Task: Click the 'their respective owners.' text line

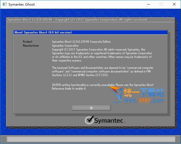Action: click(x=67, y=60)
